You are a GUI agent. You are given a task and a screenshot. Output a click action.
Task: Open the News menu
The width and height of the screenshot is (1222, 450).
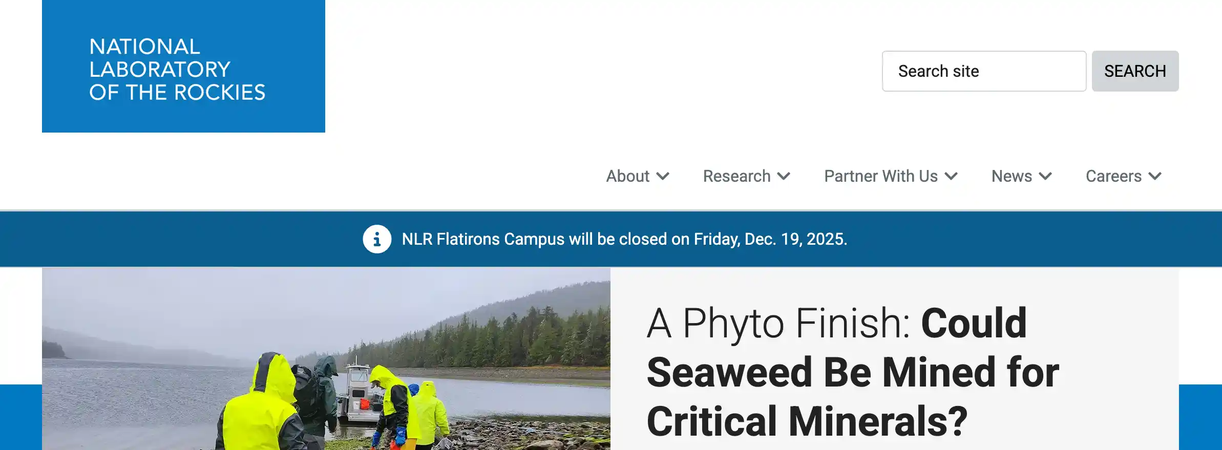click(1012, 177)
